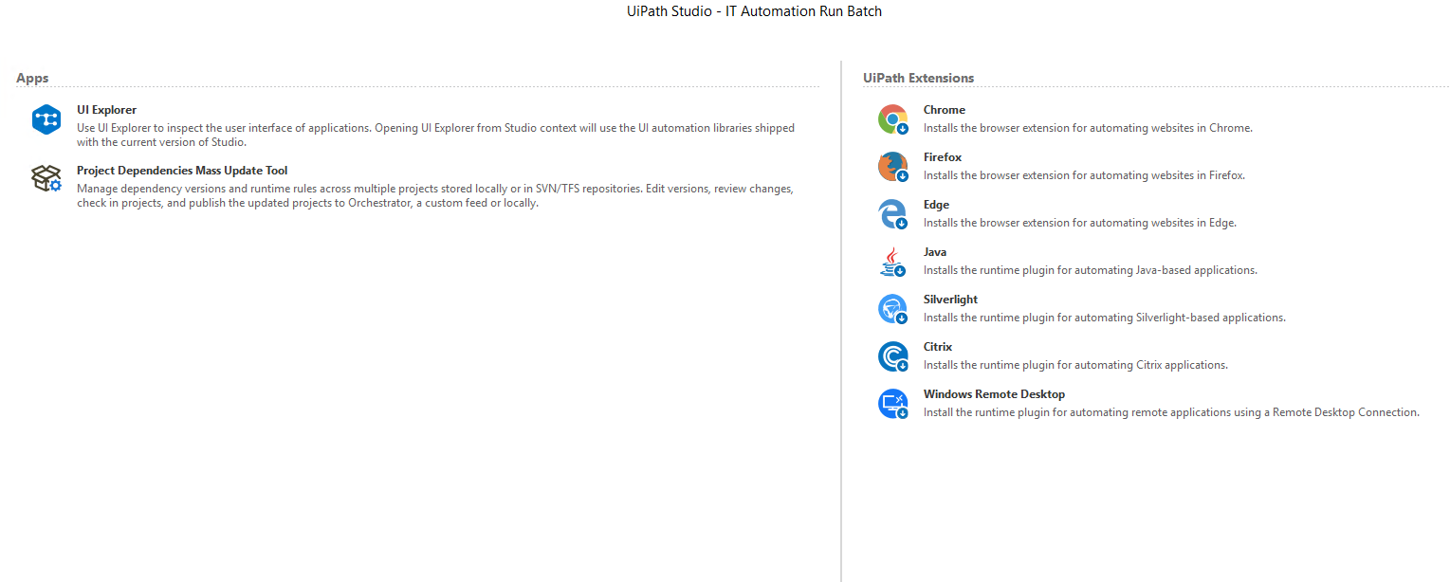Select the Silverlight runtime plugin icon
The image size is (1450, 582).
pos(892,308)
